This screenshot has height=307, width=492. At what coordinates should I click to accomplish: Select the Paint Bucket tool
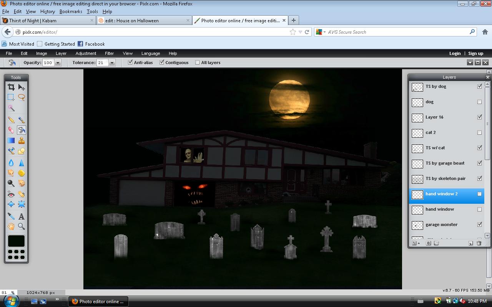click(x=22, y=130)
